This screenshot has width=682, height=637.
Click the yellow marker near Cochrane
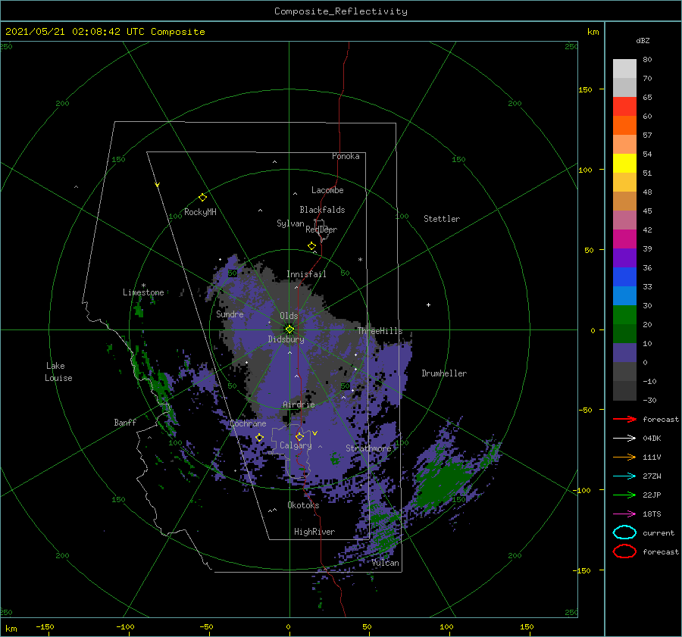pos(259,438)
